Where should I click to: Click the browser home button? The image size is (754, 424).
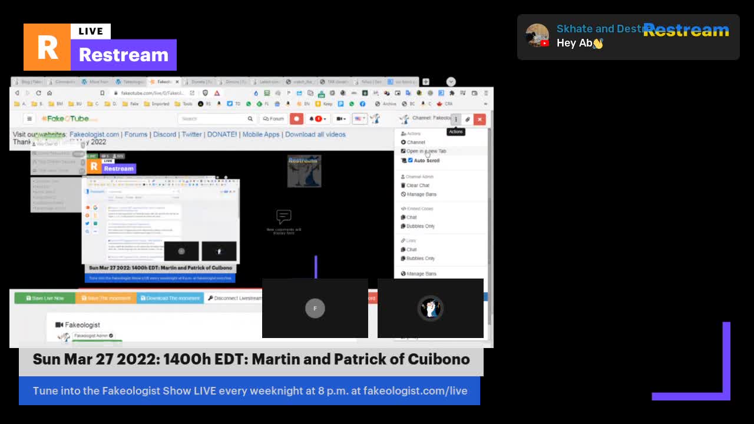click(x=49, y=93)
